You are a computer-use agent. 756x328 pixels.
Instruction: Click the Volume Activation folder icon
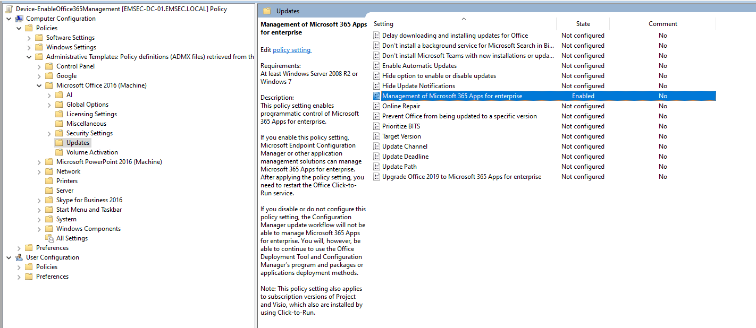[x=59, y=152]
